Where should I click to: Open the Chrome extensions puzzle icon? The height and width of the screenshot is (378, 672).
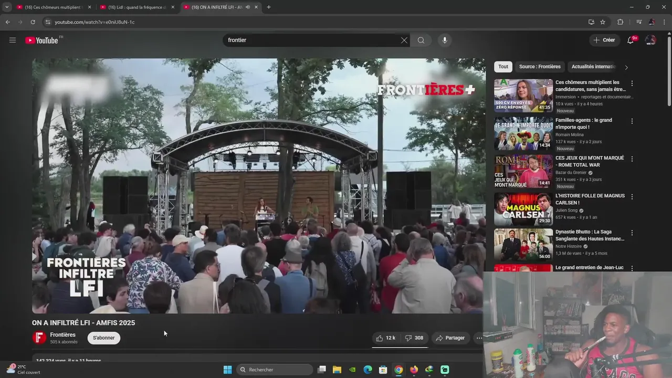(620, 22)
